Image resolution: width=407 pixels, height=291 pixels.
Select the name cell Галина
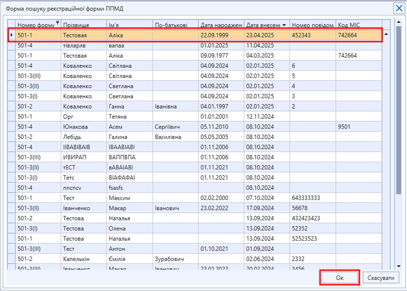pos(130,137)
